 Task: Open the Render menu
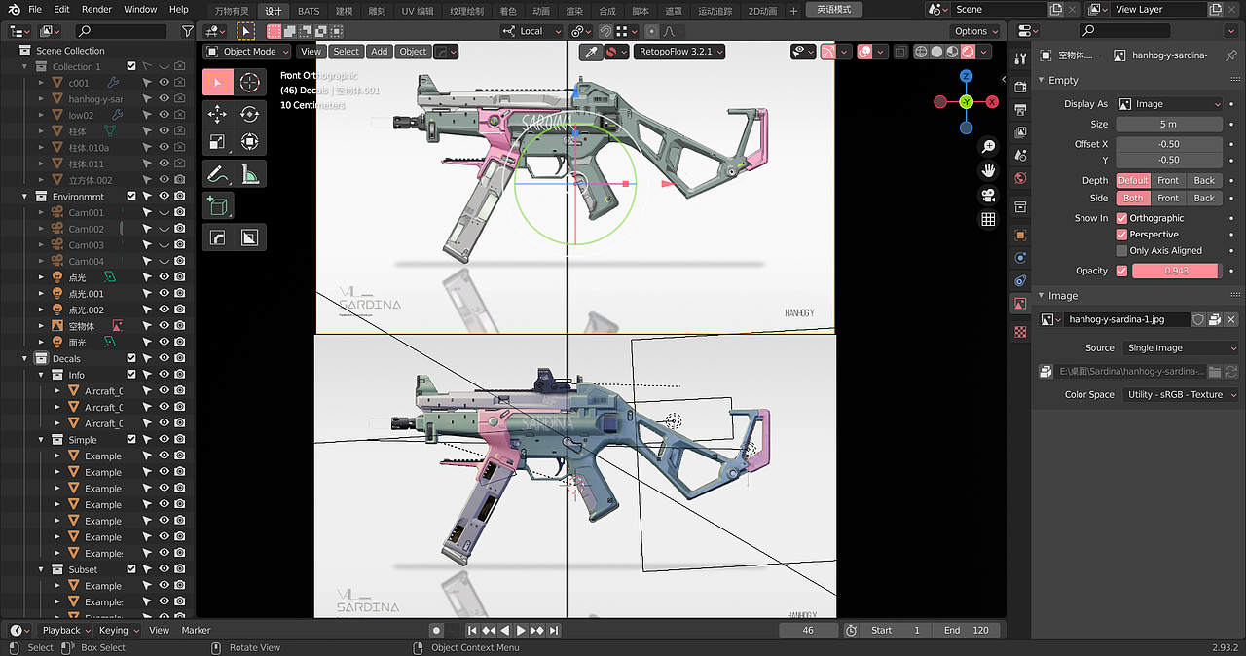click(x=96, y=9)
